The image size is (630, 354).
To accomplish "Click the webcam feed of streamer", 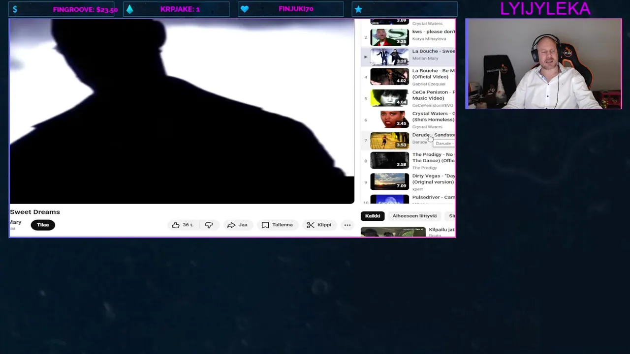I will click(x=543, y=64).
